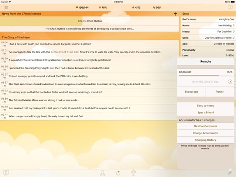Open the trophy icon in bottom bar
This screenshot has width=236, height=177.
click(133, 173)
